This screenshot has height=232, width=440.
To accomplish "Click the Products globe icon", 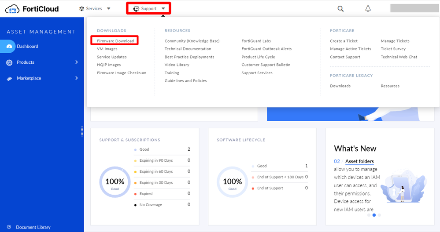I will 10,62.
